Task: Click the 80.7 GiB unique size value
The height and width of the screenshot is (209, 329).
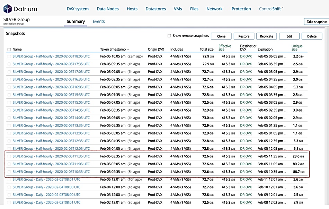Action: (x=299, y=172)
